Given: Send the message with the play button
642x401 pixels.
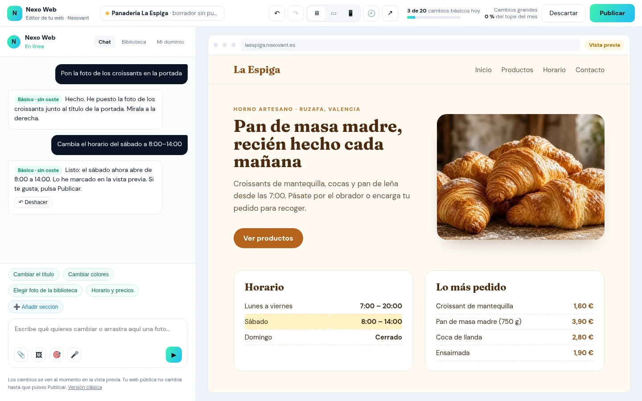Looking at the screenshot, I should point(174,355).
